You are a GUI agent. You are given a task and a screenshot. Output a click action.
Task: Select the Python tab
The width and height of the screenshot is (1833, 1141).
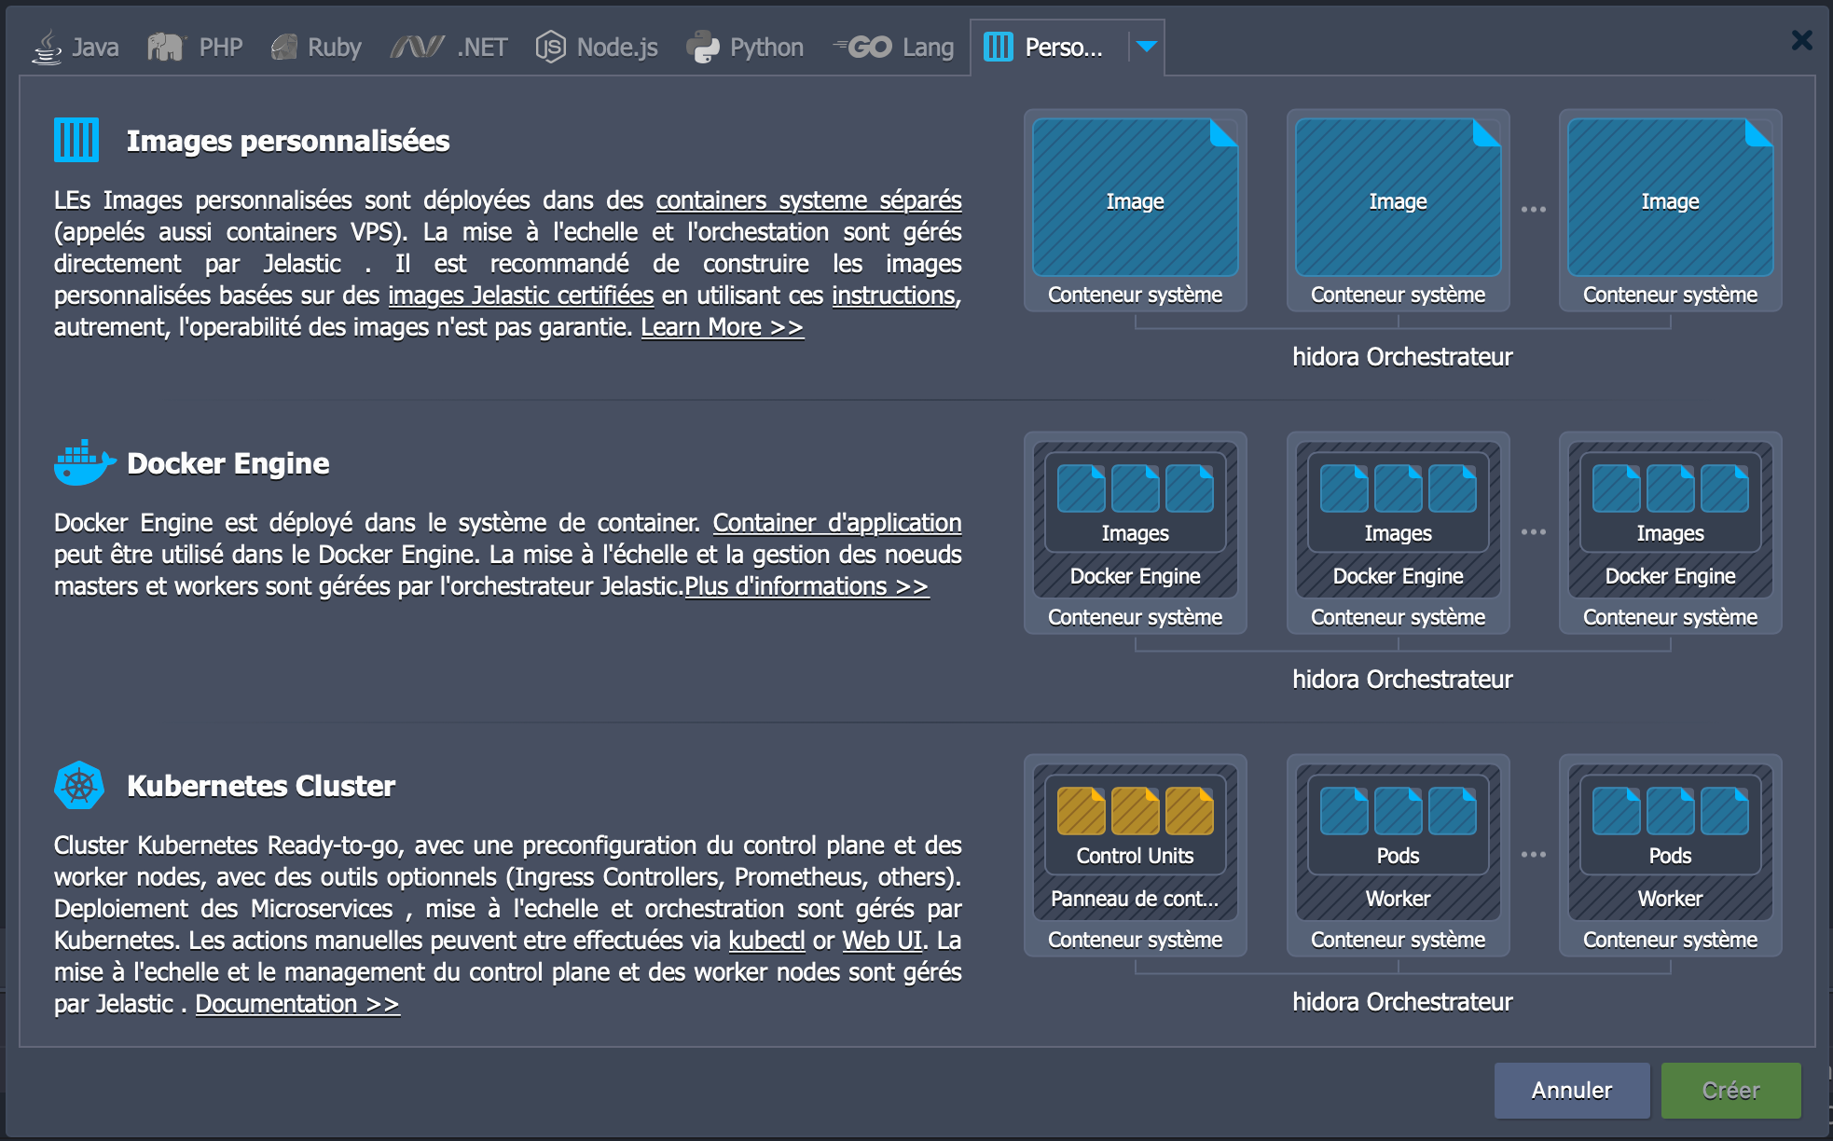click(745, 47)
